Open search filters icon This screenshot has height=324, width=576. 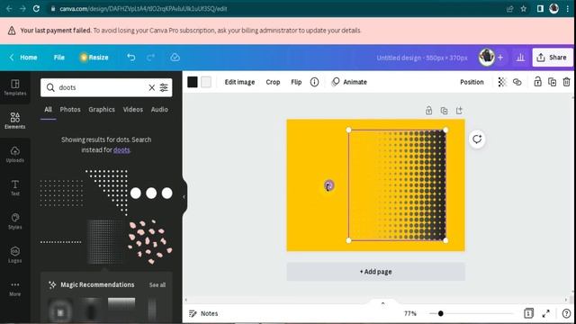click(x=164, y=87)
